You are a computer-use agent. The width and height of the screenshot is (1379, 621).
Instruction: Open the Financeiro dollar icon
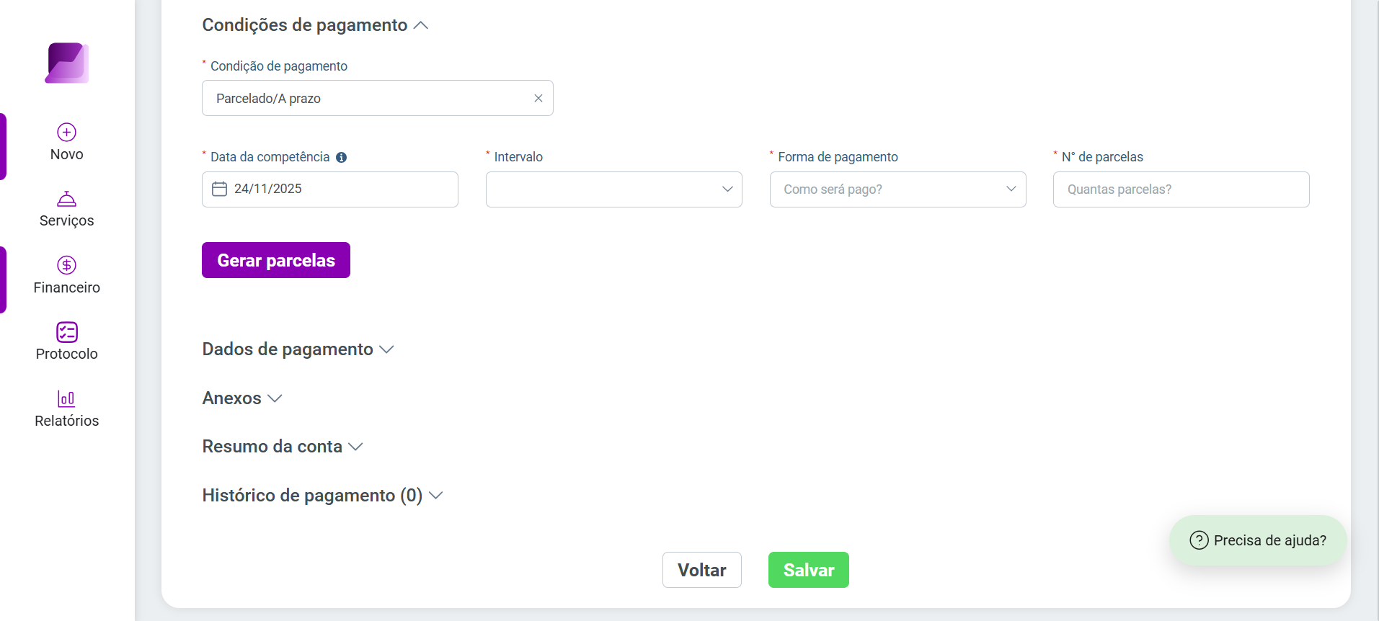(67, 265)
